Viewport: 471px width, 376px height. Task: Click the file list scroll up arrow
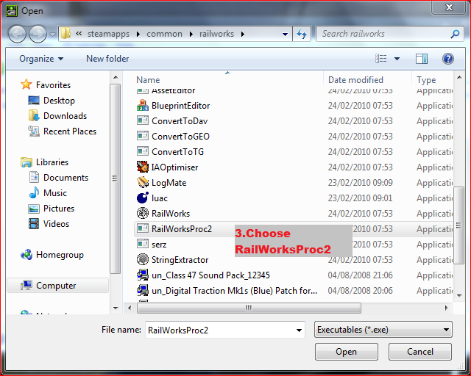459,77
